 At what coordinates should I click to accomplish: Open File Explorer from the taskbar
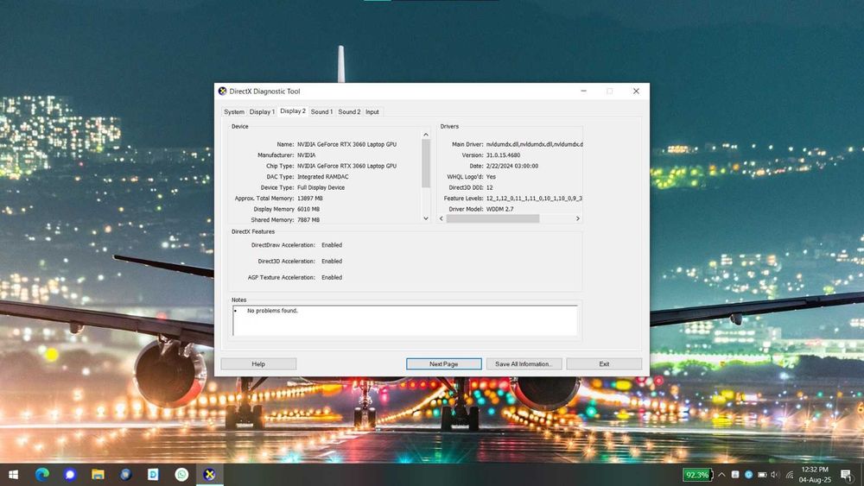click(x=98, y=475)
